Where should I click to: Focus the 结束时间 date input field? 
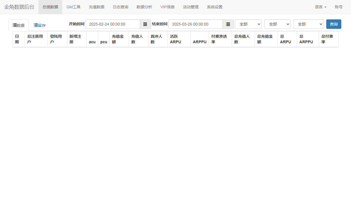196,24
